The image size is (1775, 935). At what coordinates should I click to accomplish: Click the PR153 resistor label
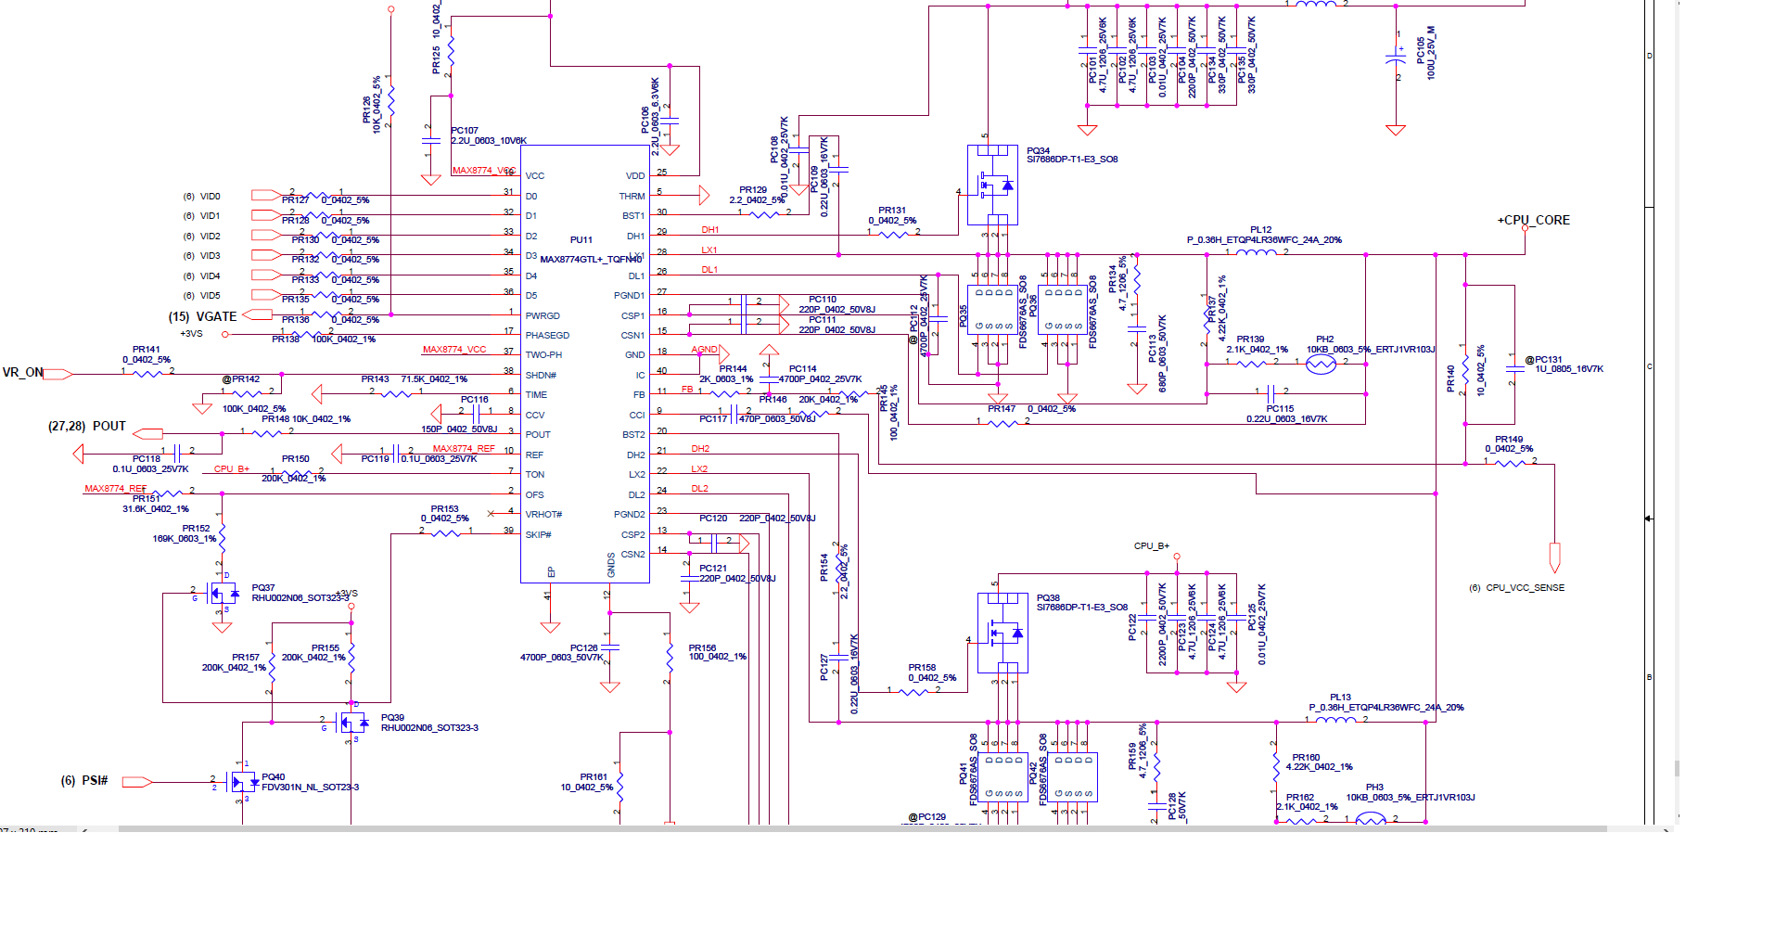[445, 509]
